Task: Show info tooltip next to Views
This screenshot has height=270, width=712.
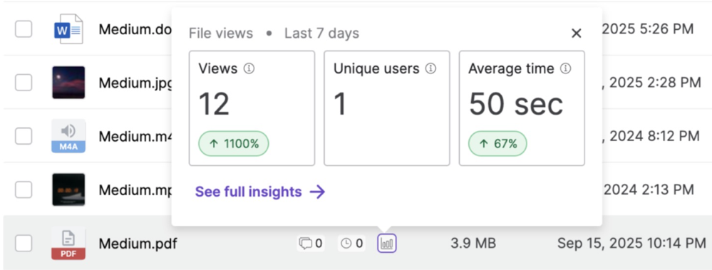Action: click(249, 68)
